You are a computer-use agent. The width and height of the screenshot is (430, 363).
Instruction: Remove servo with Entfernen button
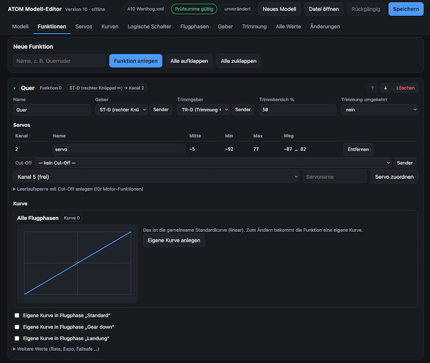coord(358,150)
